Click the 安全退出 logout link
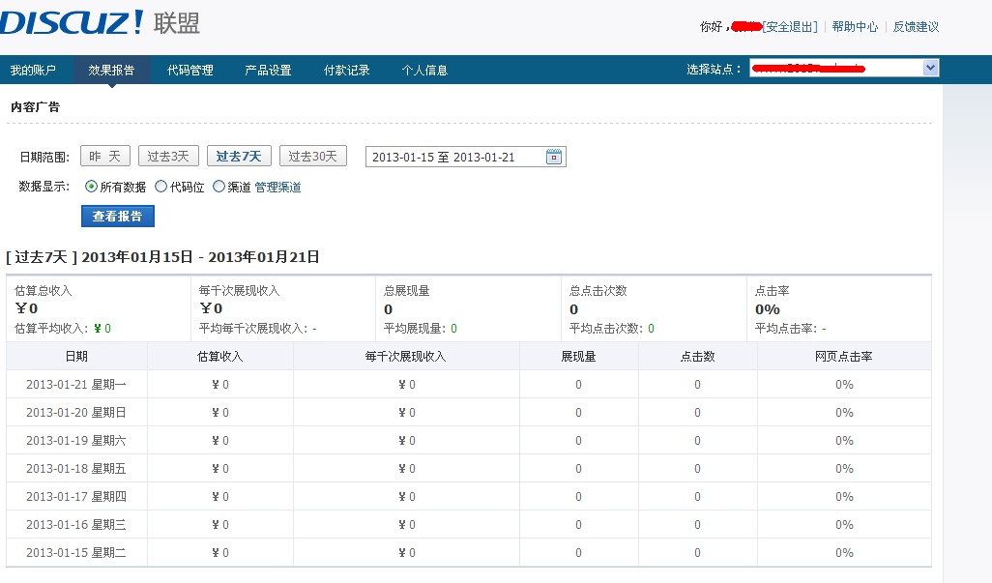Viewport: 992px width, 583px height. click(x=790, y=26)
